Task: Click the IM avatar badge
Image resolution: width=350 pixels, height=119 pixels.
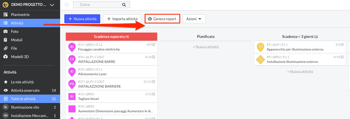Action: tap(5, 115)
